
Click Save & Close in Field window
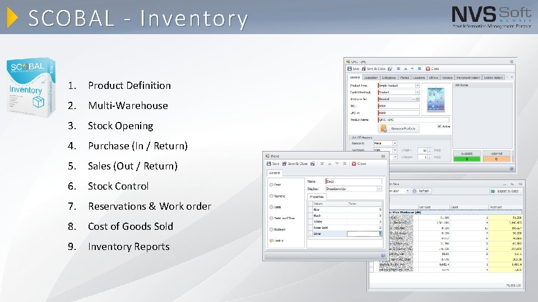tap(295, 164)
